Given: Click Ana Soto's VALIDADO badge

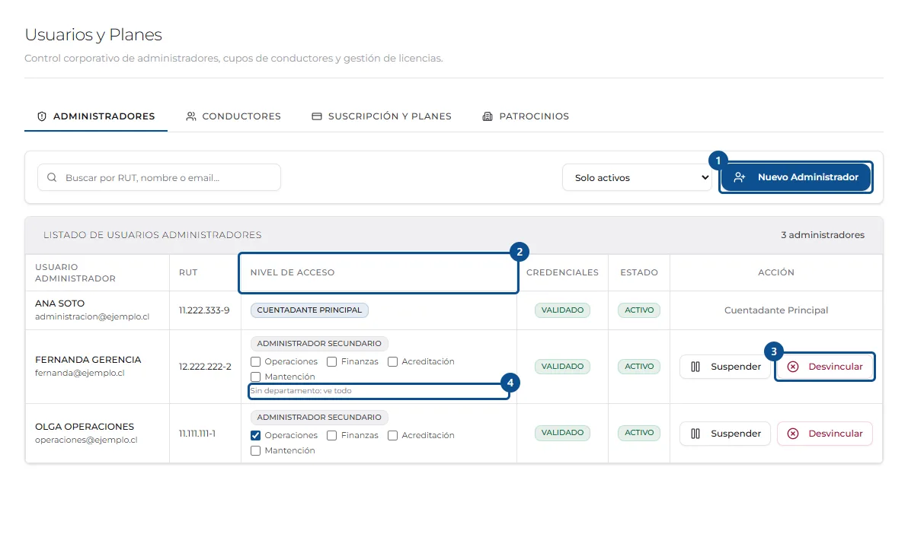Looking at the screenshot, I should click(x=562, y=310).
